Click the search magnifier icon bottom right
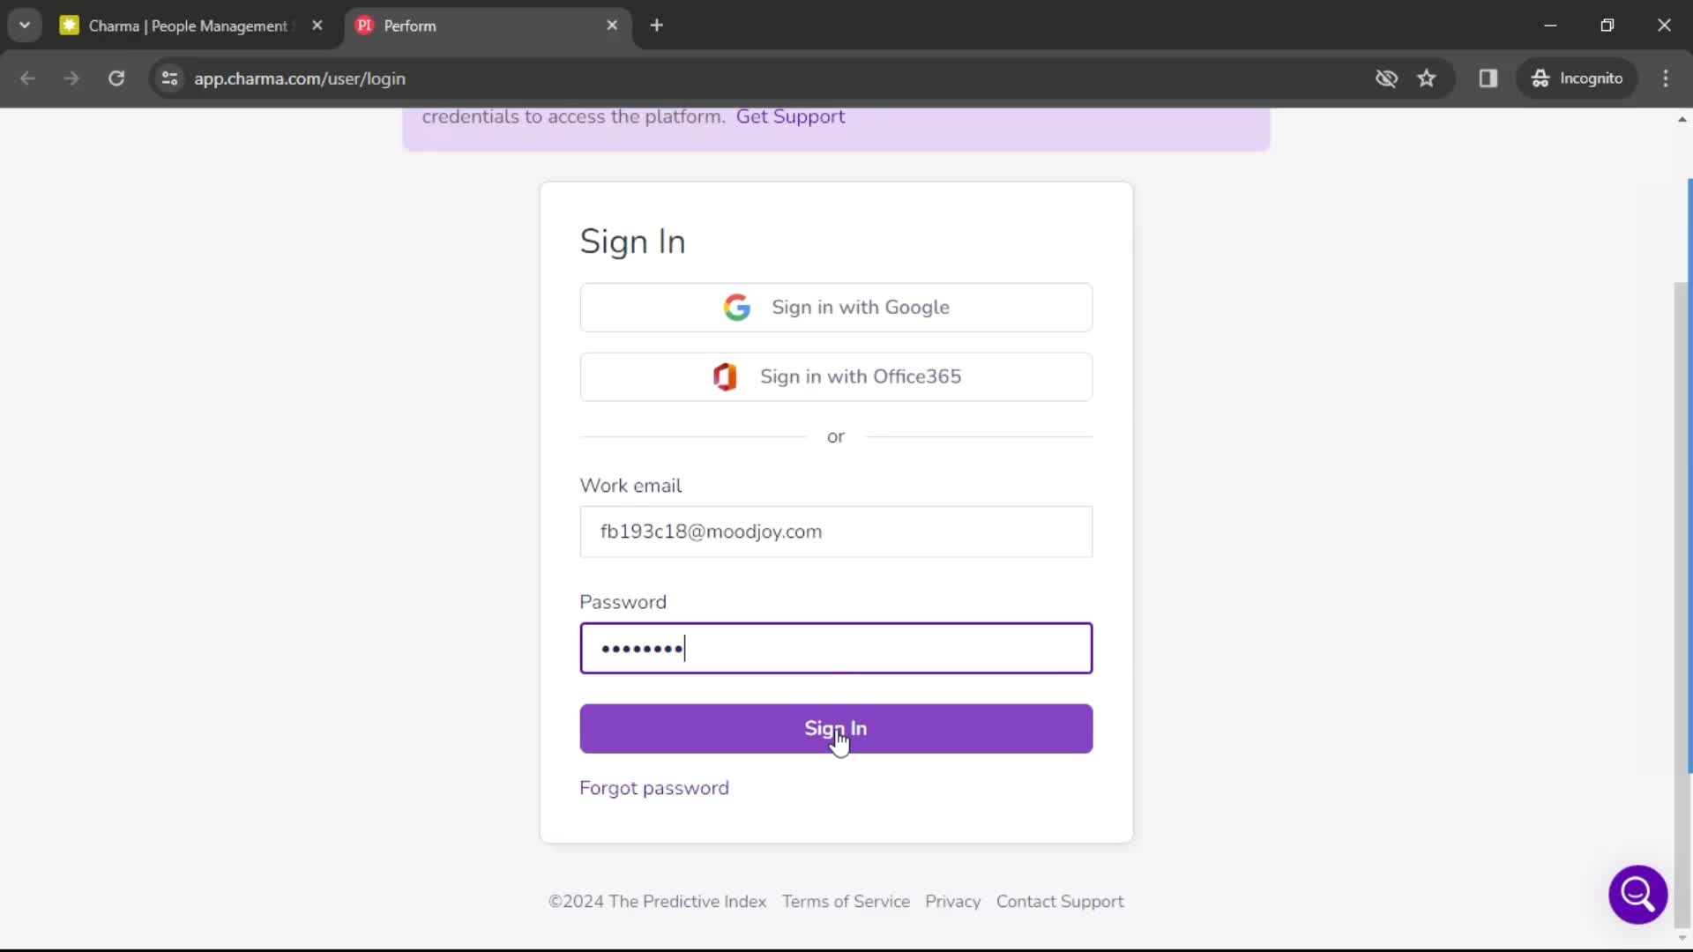 [x=1638, y=894]
